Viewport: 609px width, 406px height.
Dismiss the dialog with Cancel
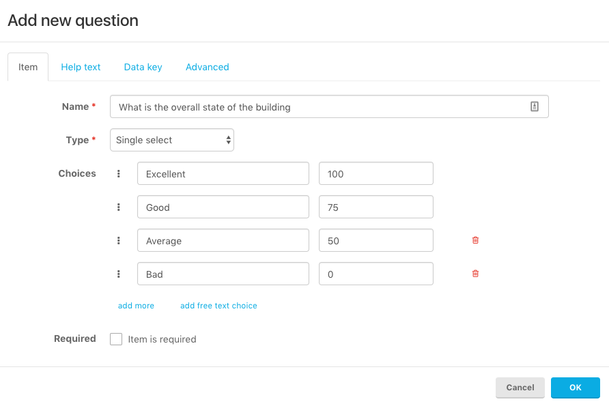point(520,388)
